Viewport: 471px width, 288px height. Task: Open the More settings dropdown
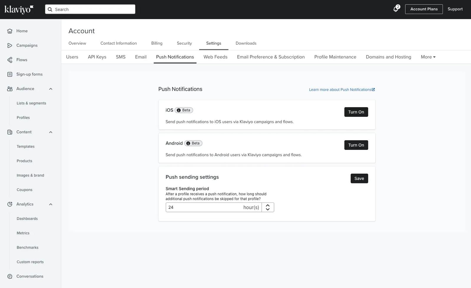(x=428, y=57)
